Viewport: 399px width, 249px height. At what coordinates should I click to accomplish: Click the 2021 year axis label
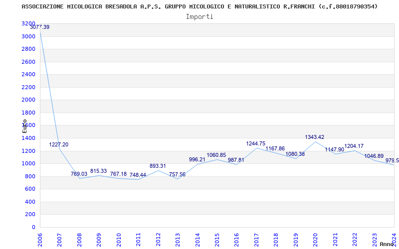(335, 240)
